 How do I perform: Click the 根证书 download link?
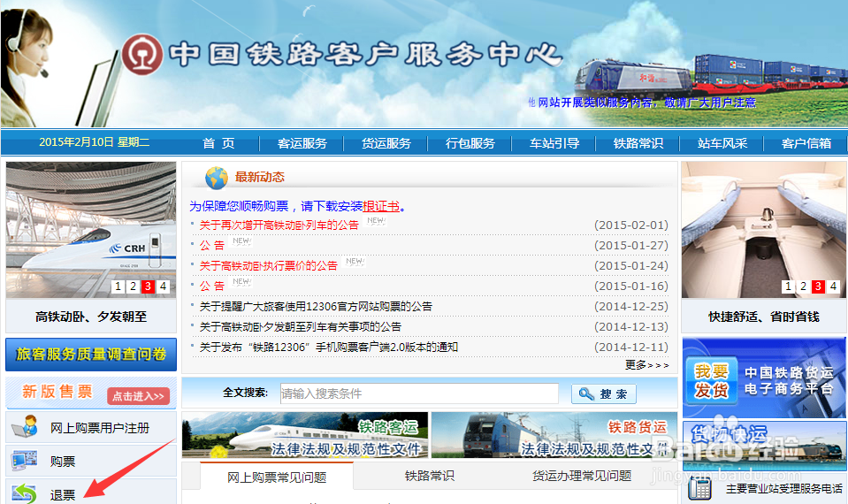(x=381, y=206)
